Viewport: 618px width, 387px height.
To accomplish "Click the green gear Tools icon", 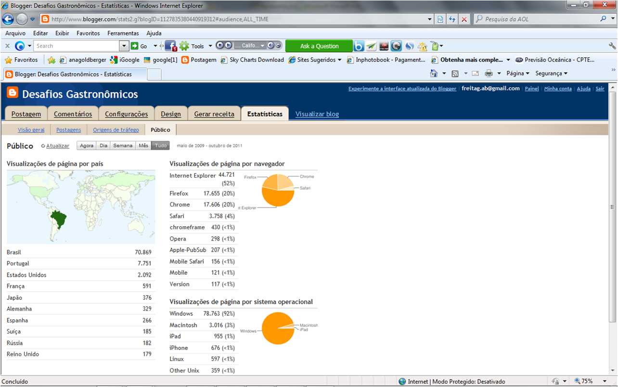I will tap(184, 46).
